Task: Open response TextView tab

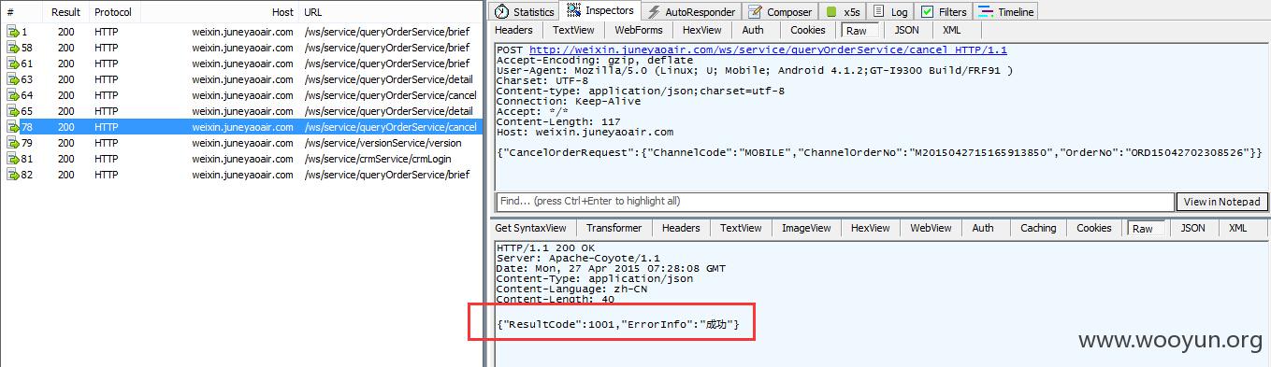Action: pos(741,228)
